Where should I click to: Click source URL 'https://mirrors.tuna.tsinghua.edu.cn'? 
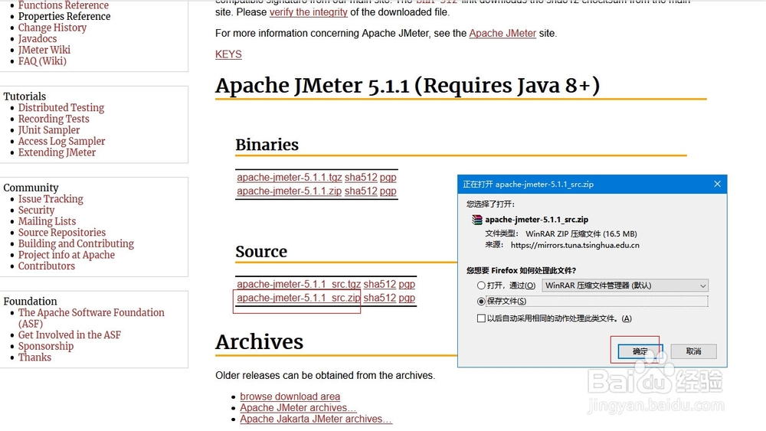tap(575, 245)
